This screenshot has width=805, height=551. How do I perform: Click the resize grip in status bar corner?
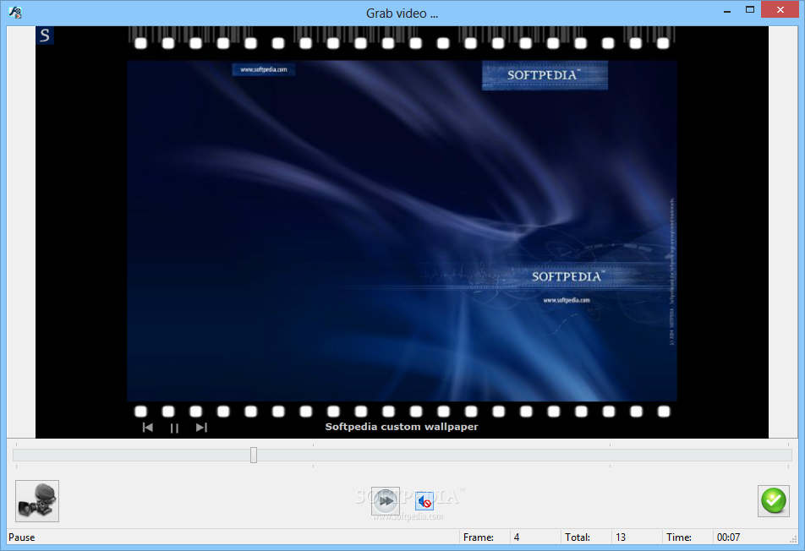(792, 538)
